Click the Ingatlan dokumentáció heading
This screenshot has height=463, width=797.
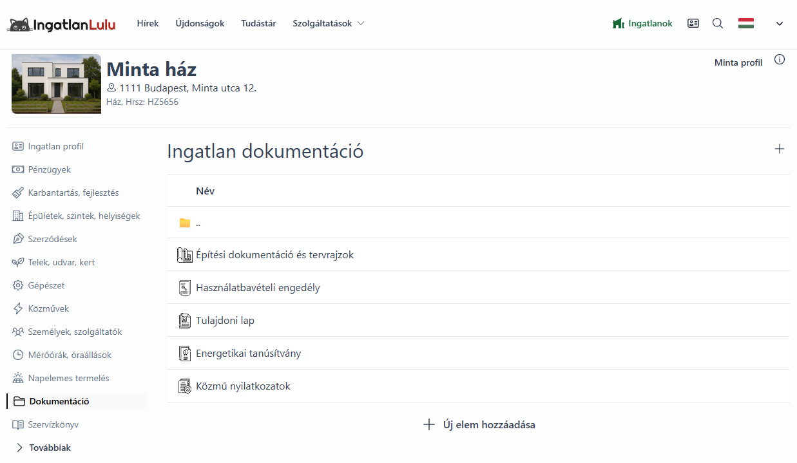pyautogui.click(x=265, y=151)
